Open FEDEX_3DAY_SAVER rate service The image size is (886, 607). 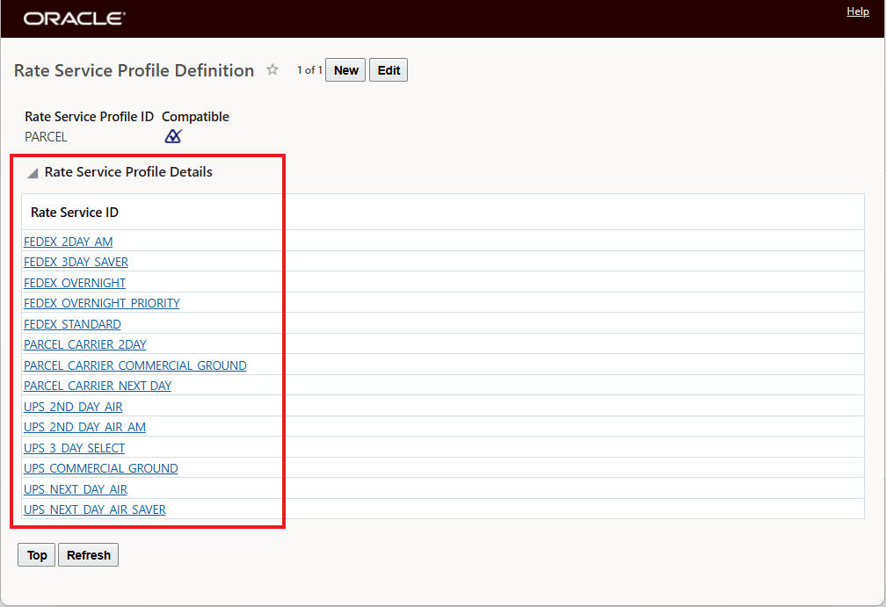76,262
